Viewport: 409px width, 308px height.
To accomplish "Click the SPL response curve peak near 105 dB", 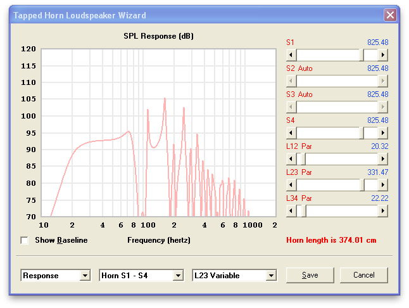I will 165,99.
